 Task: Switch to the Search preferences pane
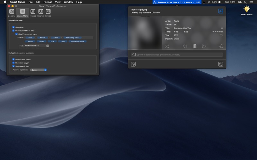41,13
